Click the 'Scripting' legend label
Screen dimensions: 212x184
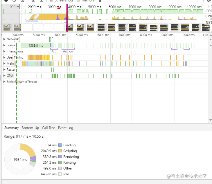70,151
